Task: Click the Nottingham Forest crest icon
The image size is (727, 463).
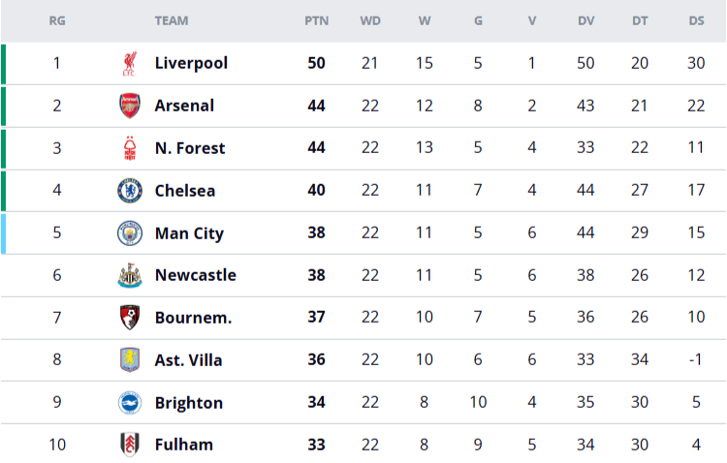Action: click(x=129, y=148)
